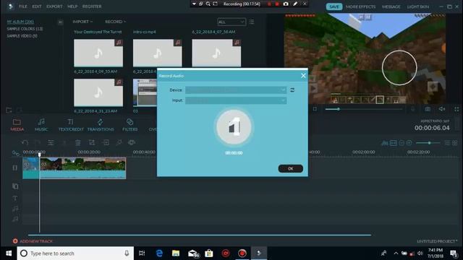Open the EDIT menu
463x260 pixels.
tap(37, 6)
